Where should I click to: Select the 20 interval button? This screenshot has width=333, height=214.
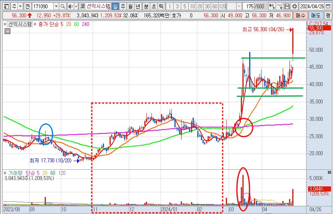200,7
